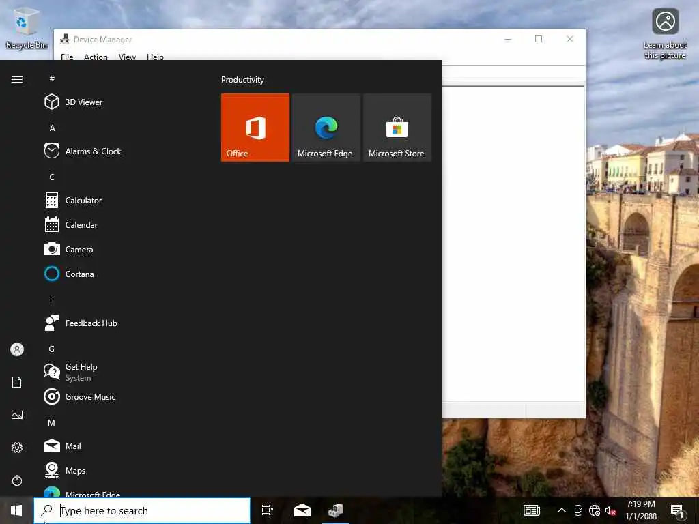Show hidden tray icons chevron

[562, 510]
